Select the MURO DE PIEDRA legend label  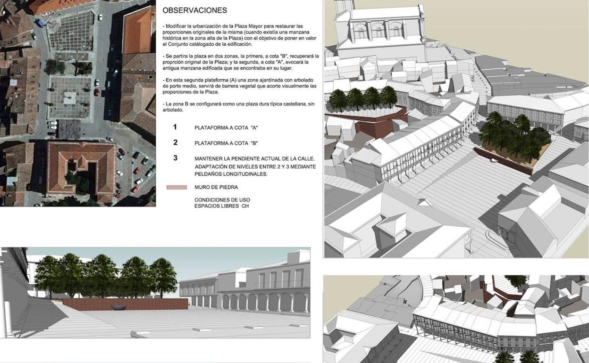click(216, 188)
